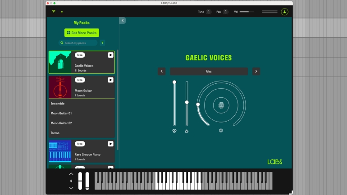Increase octave with the up chevron
The height and width of the screenshot is (195, 347).
tap(71, 174)
